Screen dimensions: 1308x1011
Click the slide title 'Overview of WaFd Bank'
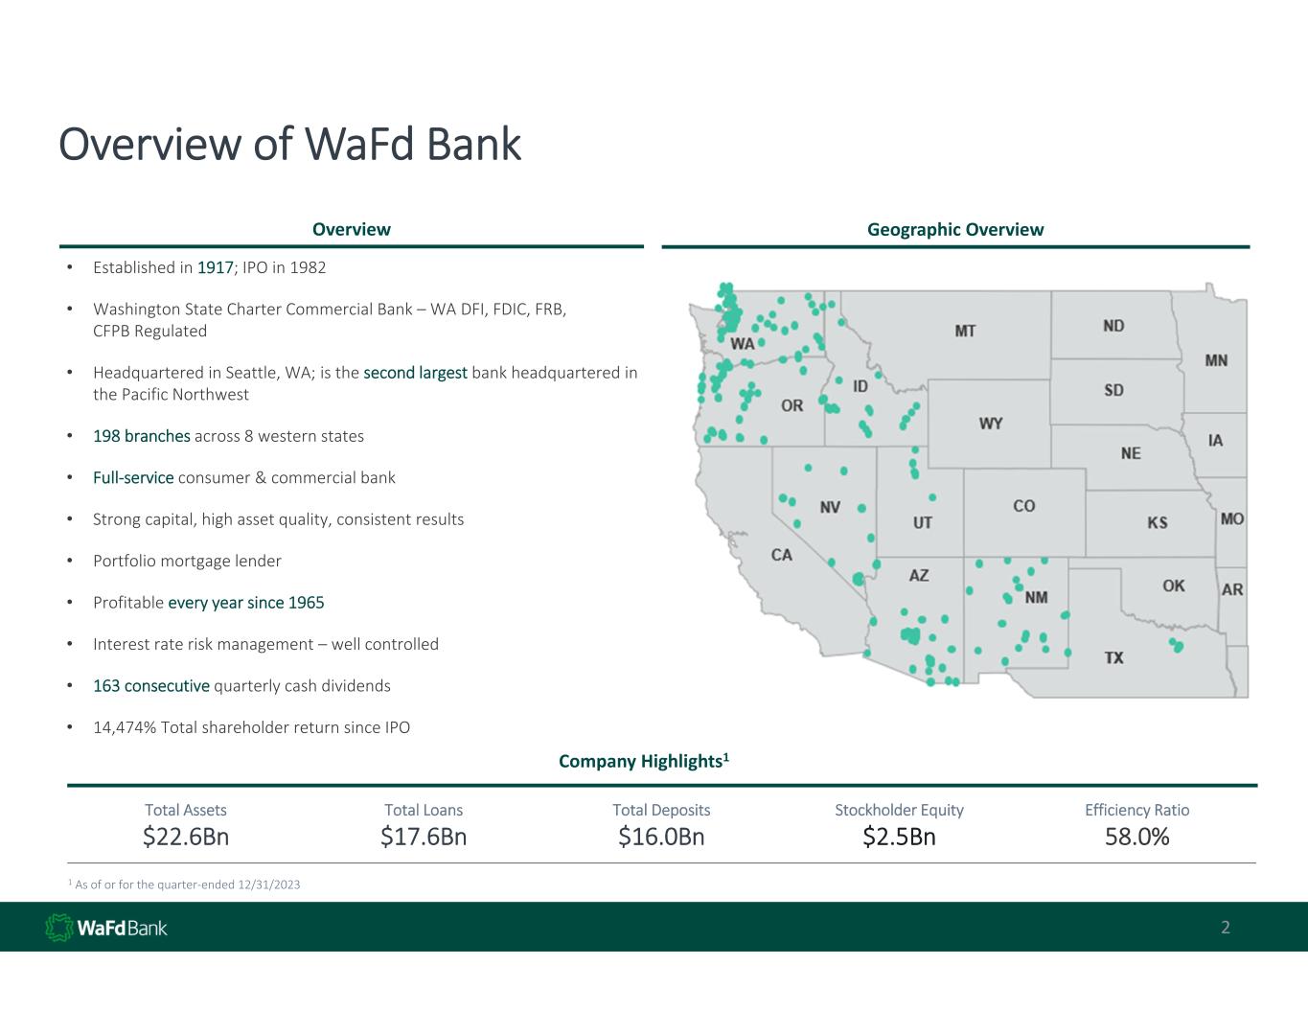click(289, 145)
